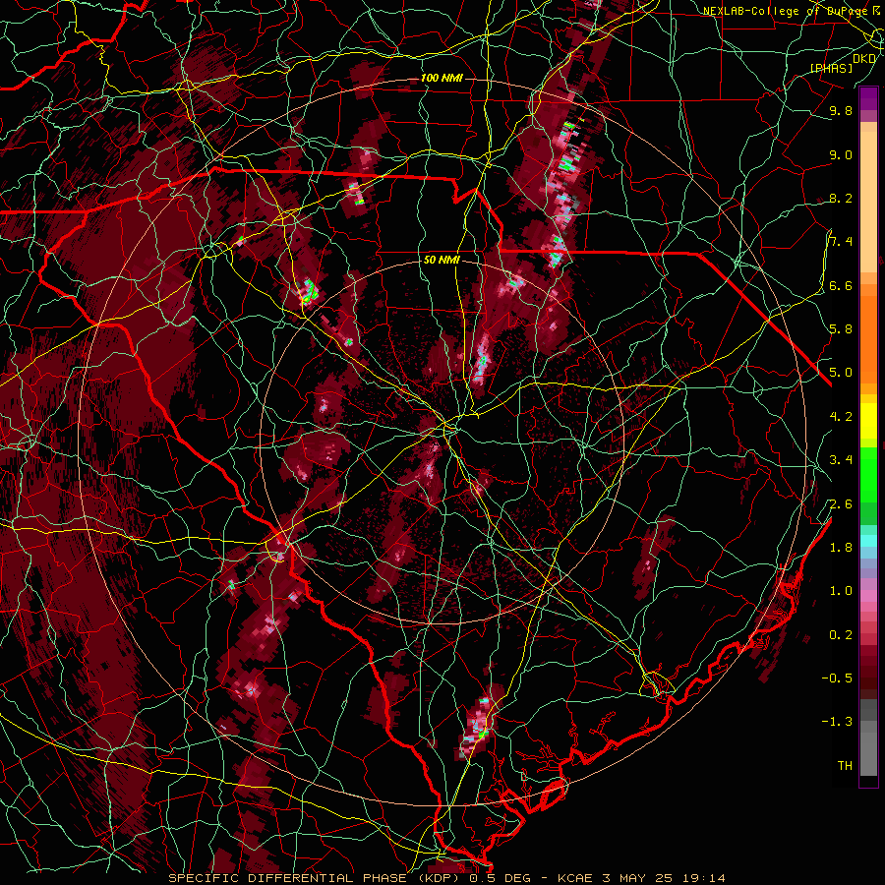Click the NEXLAB-College of DuPage credit text
The image size is (885, 885).
785,11
